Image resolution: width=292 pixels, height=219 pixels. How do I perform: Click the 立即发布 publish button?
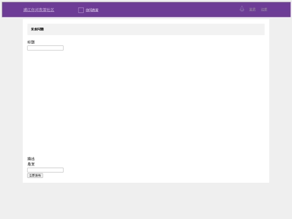pos(35,175)
